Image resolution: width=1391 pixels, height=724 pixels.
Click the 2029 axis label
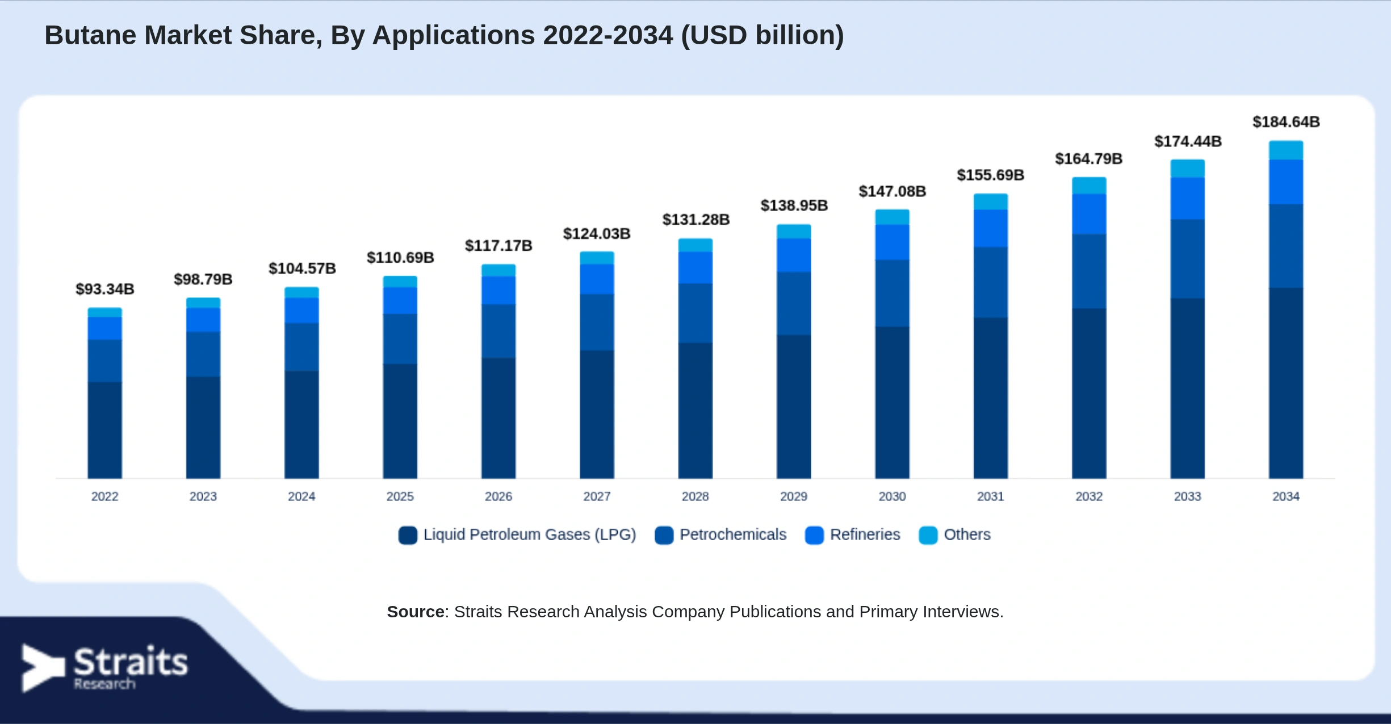click(794, 496)
